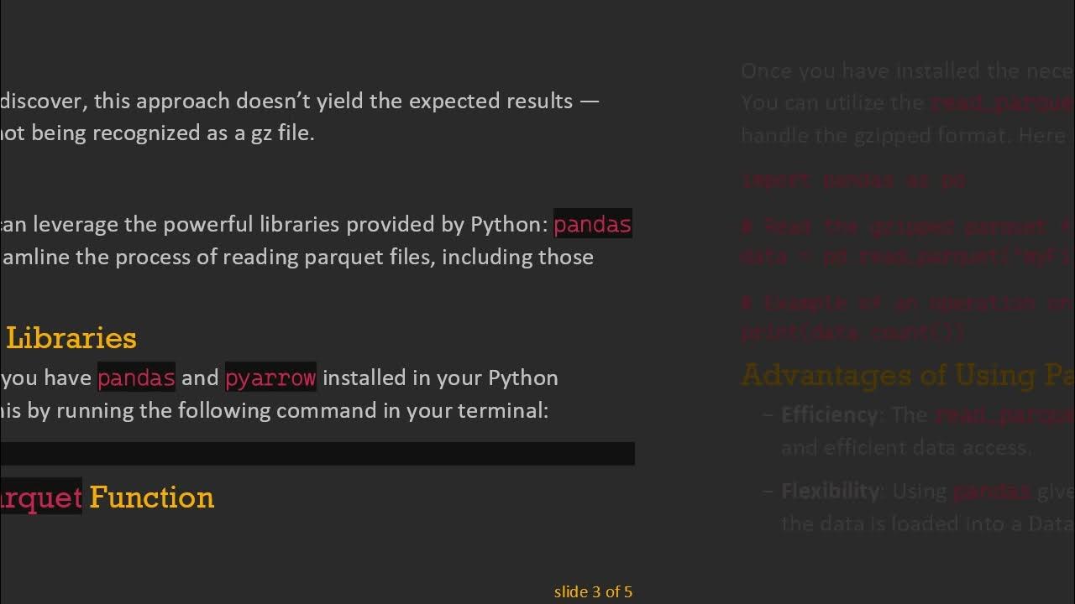Click the black terminal command code block
The height and width of the screenshot is (604, 1075).
tap(317, 454)
